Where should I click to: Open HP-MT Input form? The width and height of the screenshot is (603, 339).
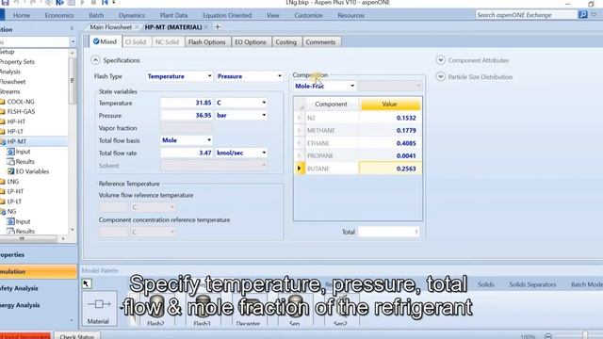click(23, 152)
